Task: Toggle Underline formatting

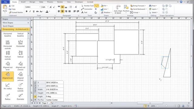Action: click(34, 12)
